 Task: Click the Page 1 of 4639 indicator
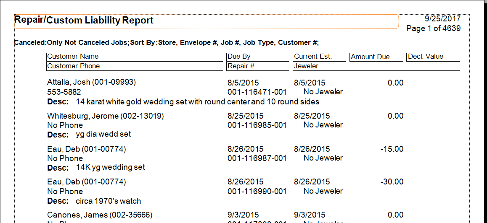coord(433,29)
